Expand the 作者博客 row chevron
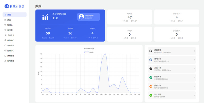 coord(194,78)
